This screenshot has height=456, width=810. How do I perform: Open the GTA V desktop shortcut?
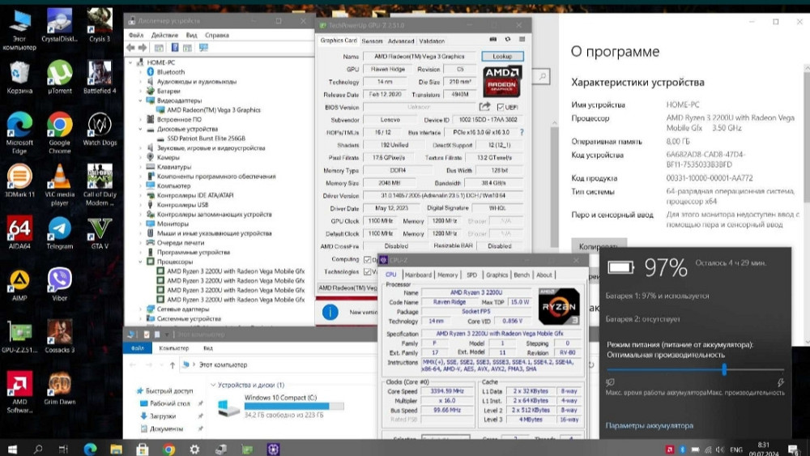click(x=100, y=232)
